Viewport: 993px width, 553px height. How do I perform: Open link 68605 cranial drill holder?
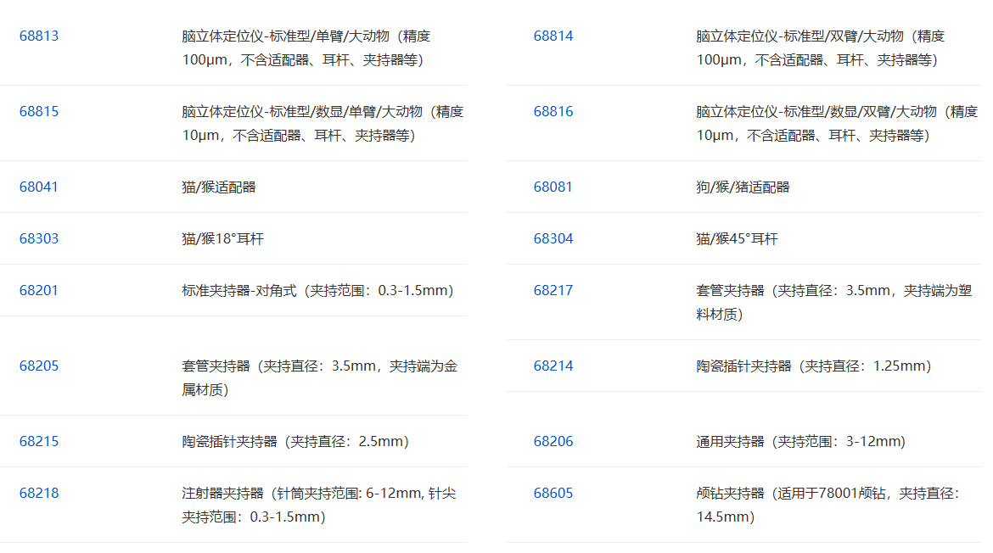click(x=552, y=493)
